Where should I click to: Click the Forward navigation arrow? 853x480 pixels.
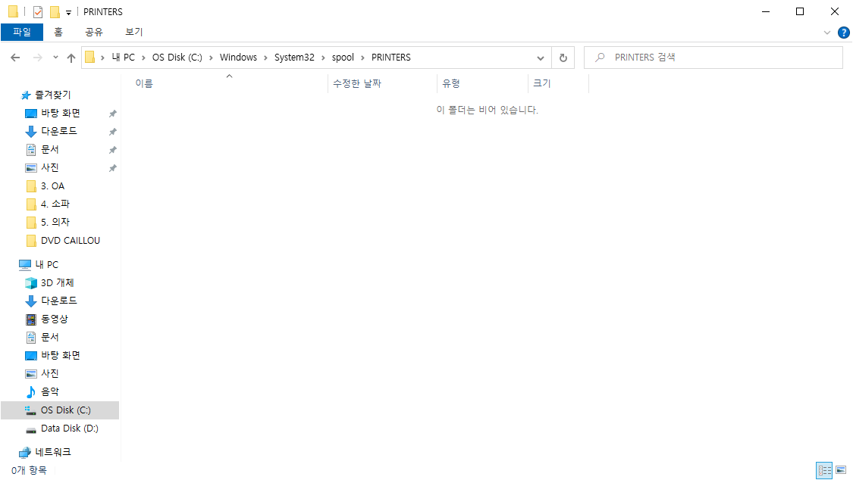[x=38, y=58]
